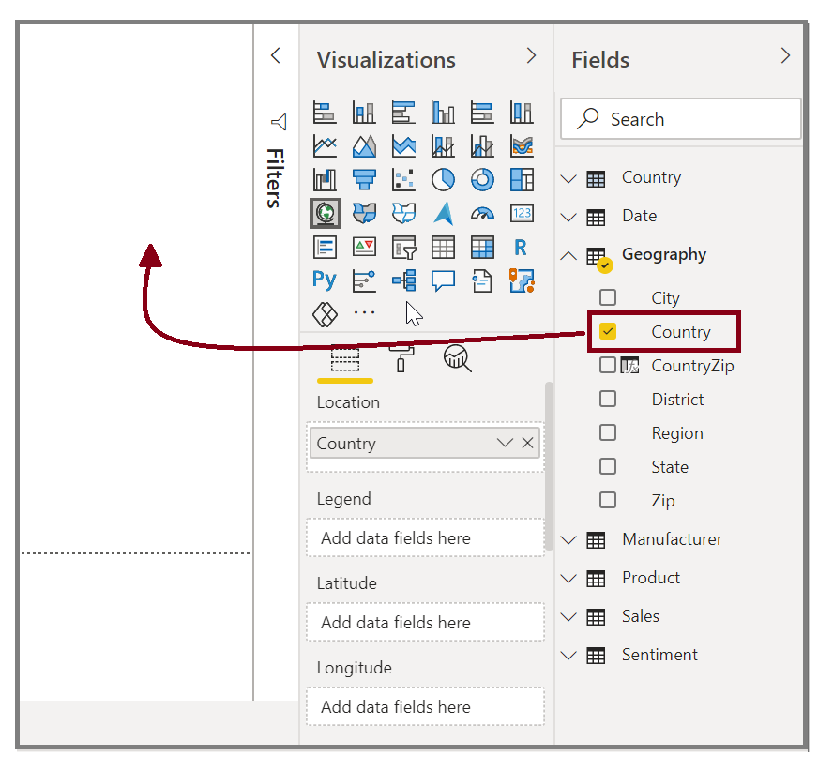Image resolution: width=833 pixels, height=771 pixels.
Task: Remove Country from the Location well
Action: point(527,443)
